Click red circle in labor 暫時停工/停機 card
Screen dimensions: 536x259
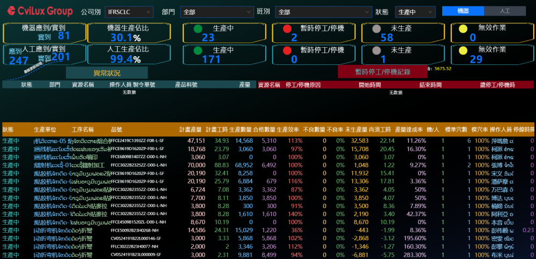click(287, 51)
